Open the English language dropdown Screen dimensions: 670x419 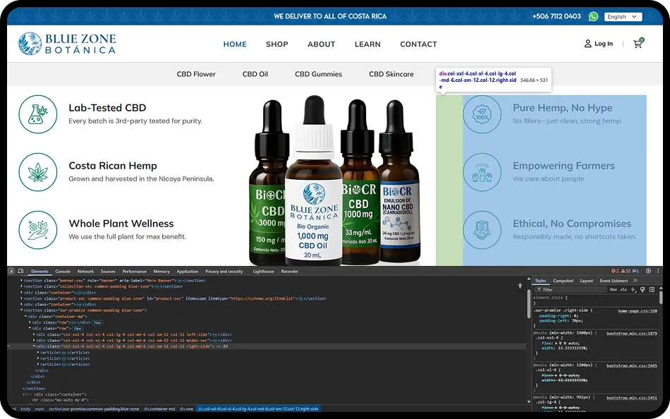623,17
